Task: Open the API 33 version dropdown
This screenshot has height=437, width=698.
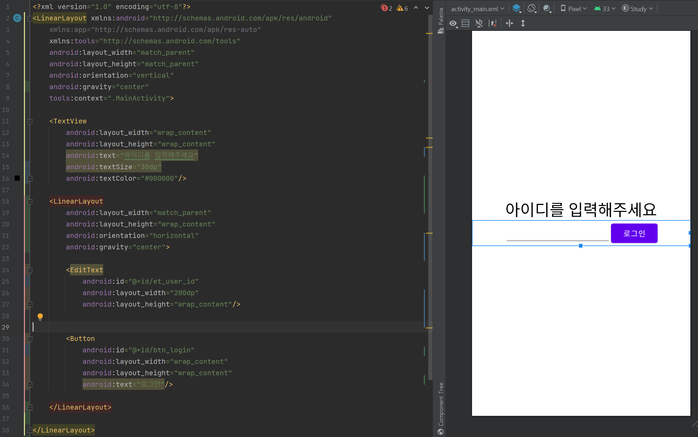Action: [605, 9]
